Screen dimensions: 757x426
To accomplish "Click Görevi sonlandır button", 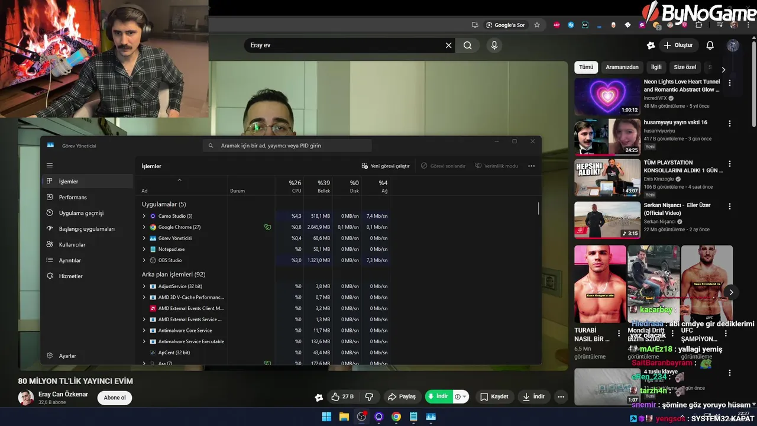I will [x=443, y=166].
